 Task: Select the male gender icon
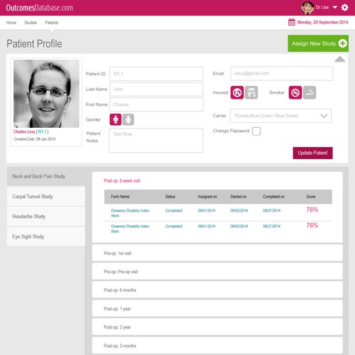pyautogui.click(x=116, y=119)
